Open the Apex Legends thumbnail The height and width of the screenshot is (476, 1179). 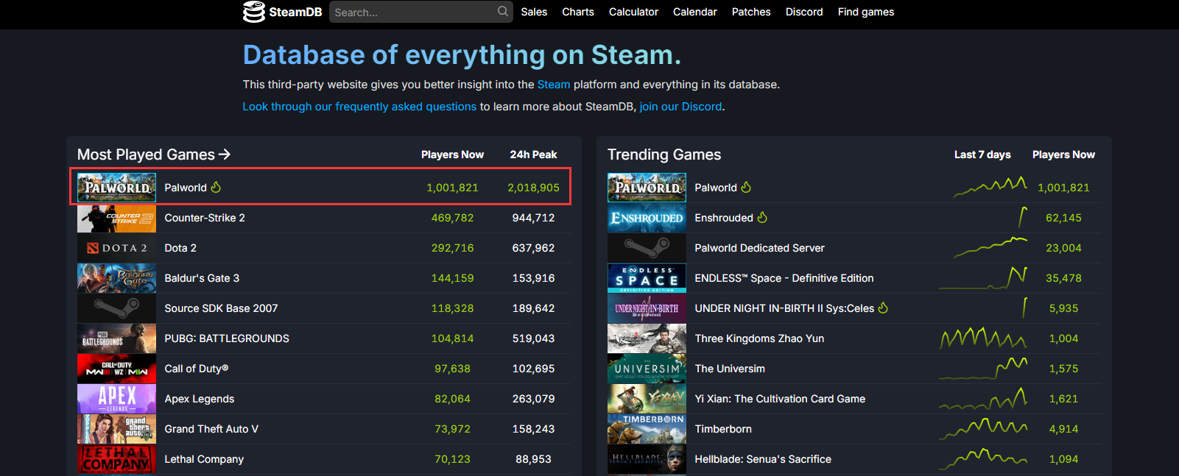116,399
